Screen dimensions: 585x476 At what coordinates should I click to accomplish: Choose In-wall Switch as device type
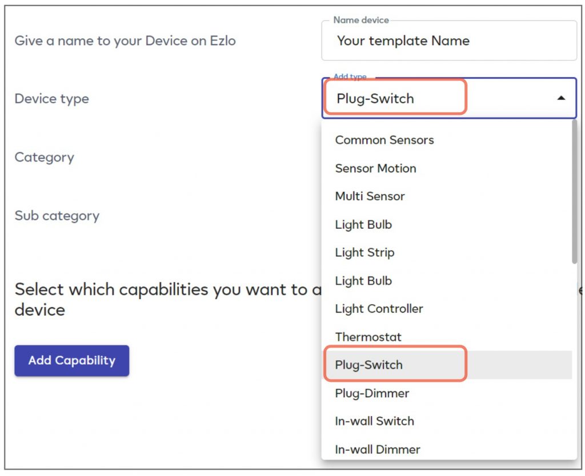[x=374, y=421]
